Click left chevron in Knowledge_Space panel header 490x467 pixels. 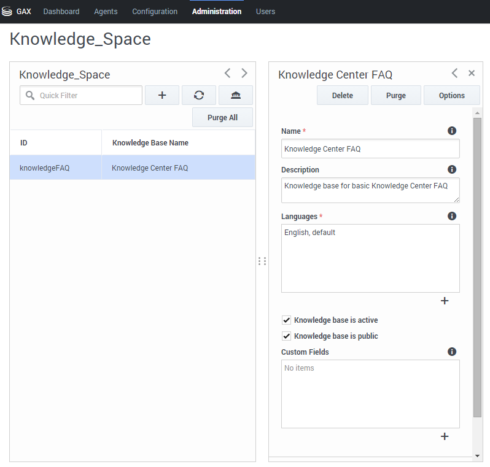click(x=227, y=73)
